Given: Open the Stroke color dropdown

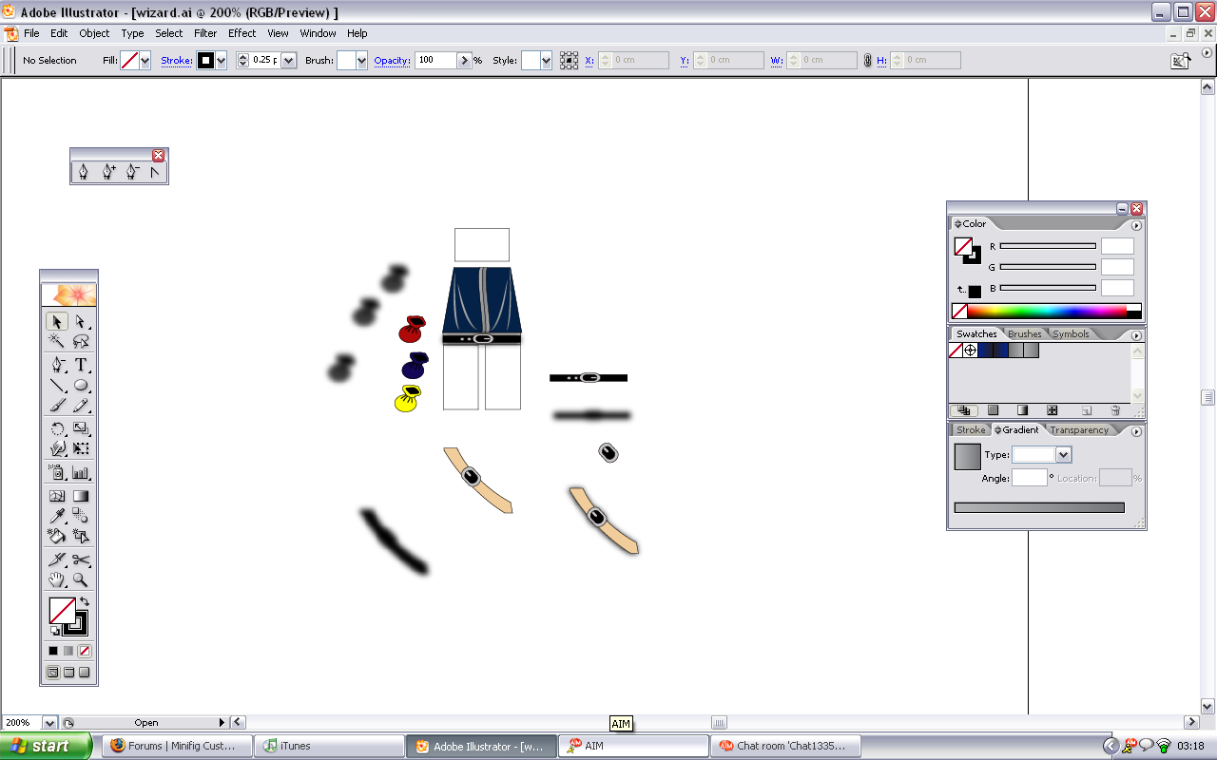Looking at the screenshot, I should pyautogui.click(x=221, y=60).
